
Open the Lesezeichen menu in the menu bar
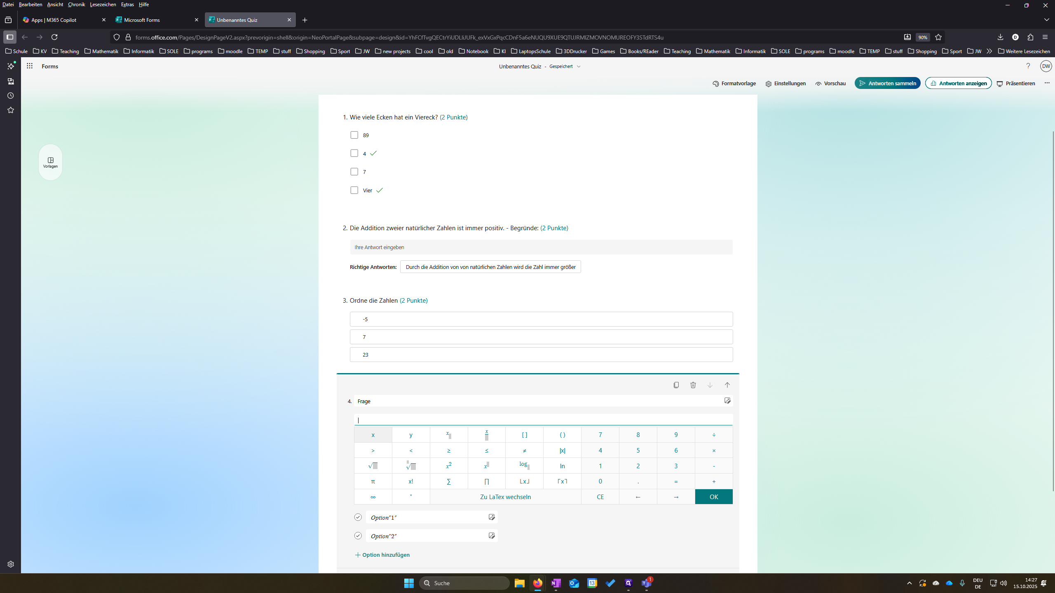click(x=103, y=5)
